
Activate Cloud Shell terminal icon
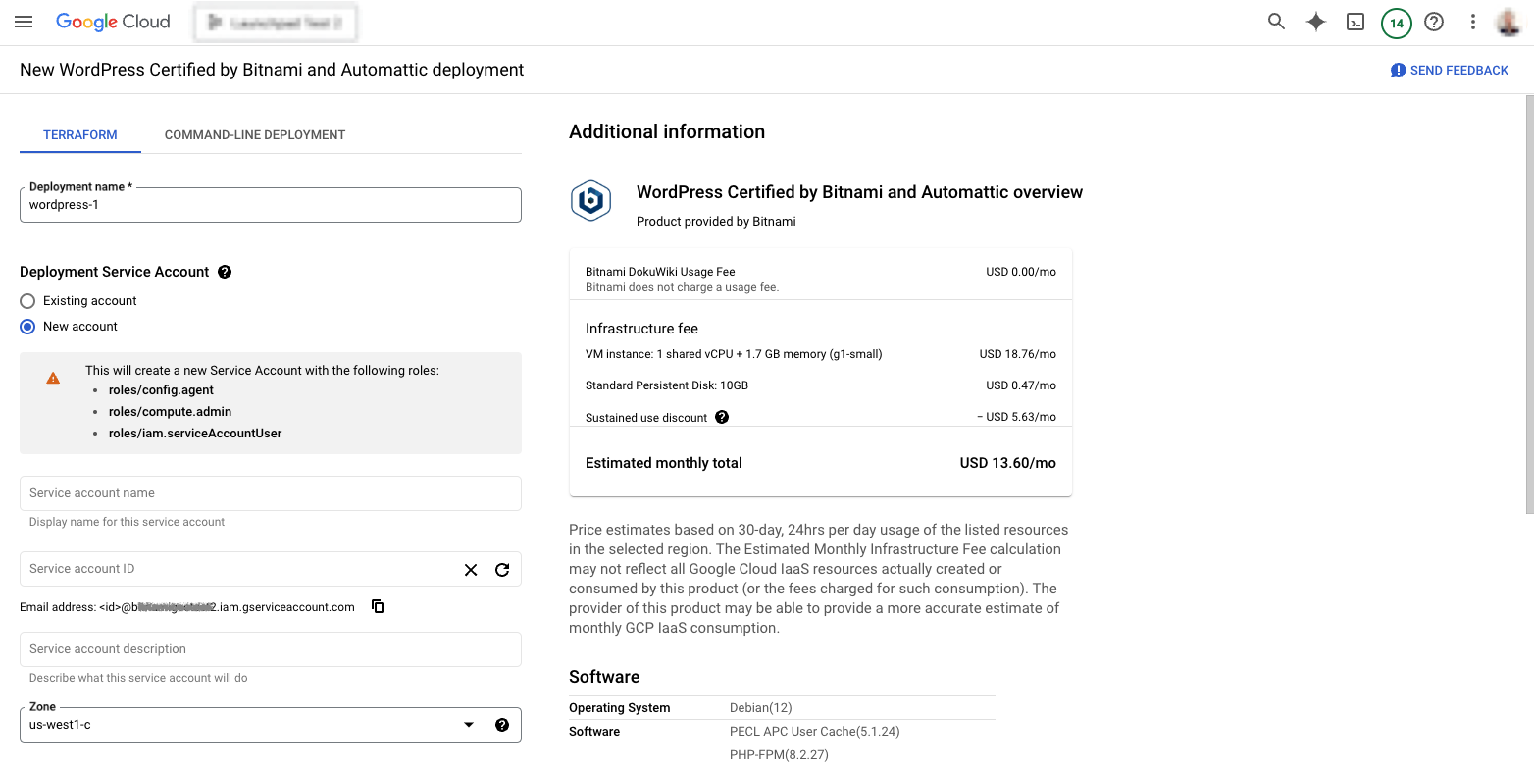pos(1355,22)
